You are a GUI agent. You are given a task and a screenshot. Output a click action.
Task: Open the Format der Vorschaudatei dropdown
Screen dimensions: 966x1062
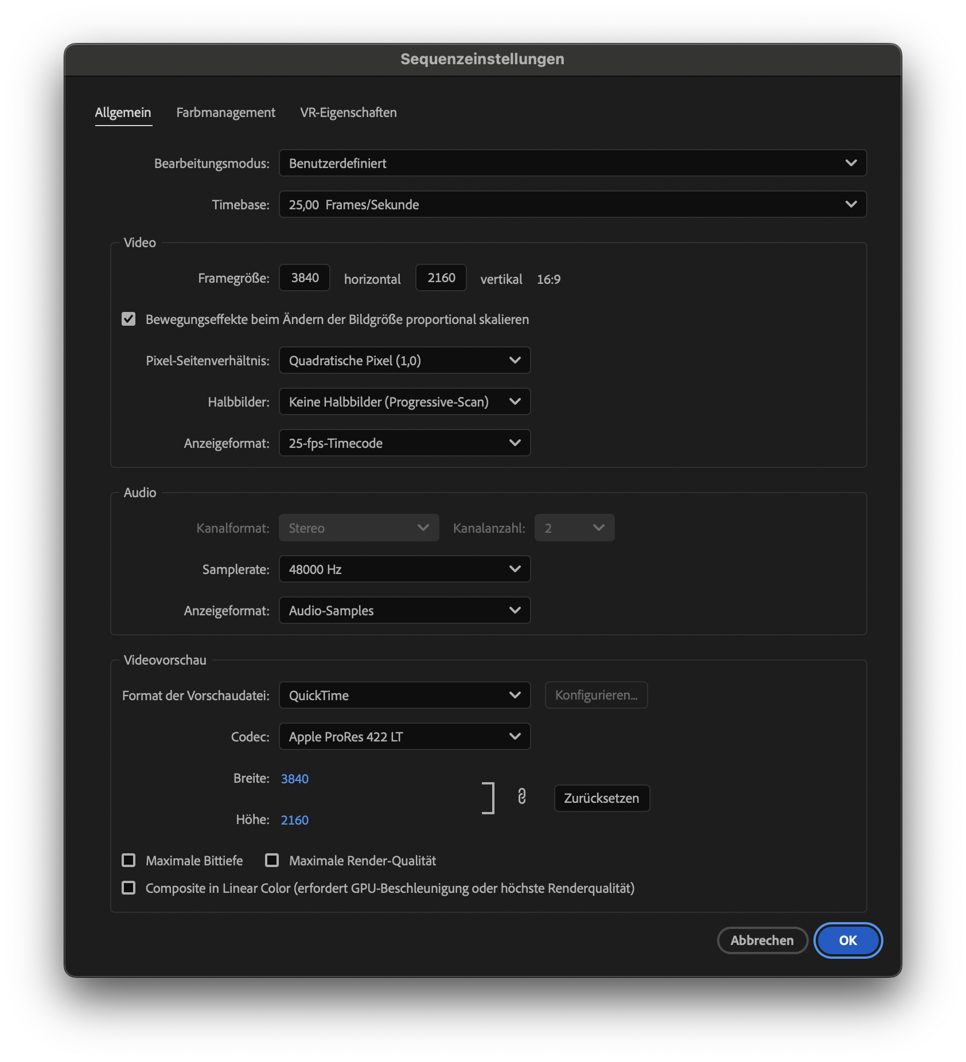pyautogui.click(x=404, y=695)
